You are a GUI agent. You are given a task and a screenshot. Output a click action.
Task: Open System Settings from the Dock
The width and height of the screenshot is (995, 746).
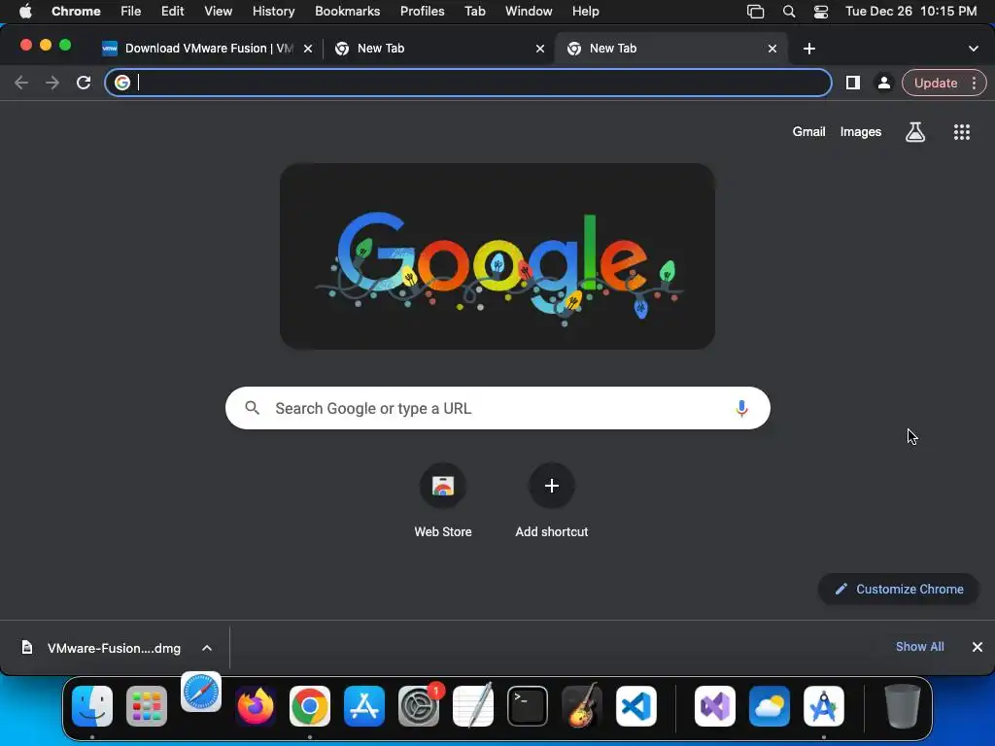click(419, 706)
